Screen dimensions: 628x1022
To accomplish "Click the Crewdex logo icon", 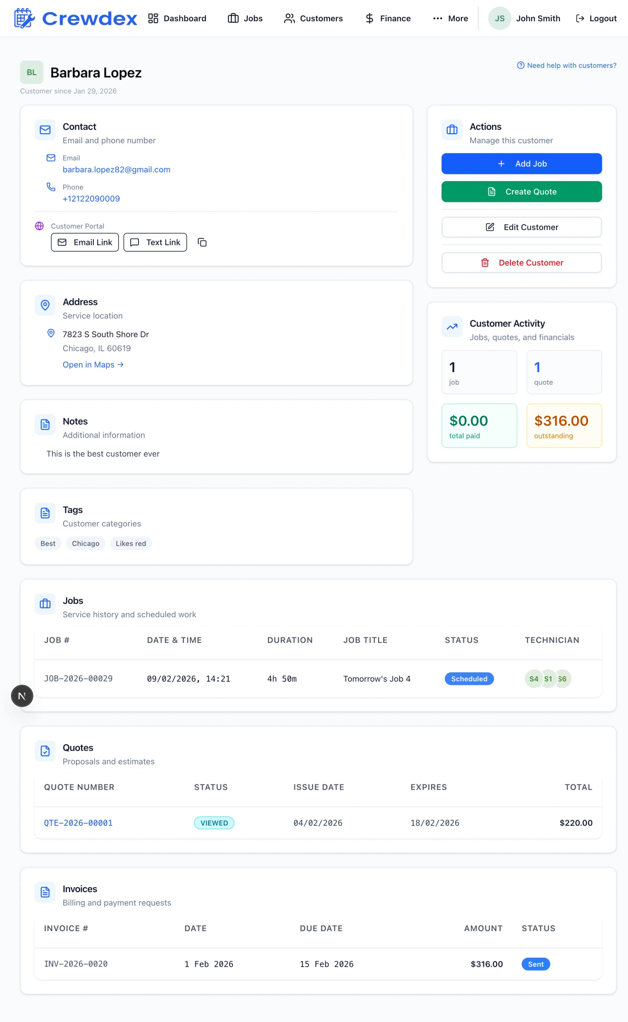I will [x=25, y=18].
